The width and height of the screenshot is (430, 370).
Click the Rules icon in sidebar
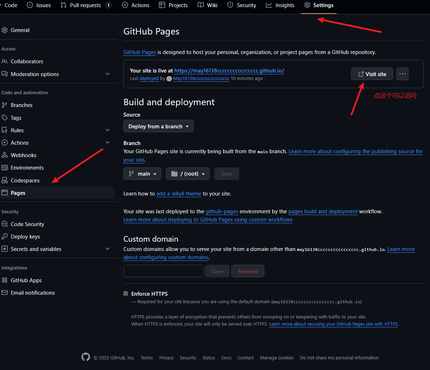pos(5,130)
